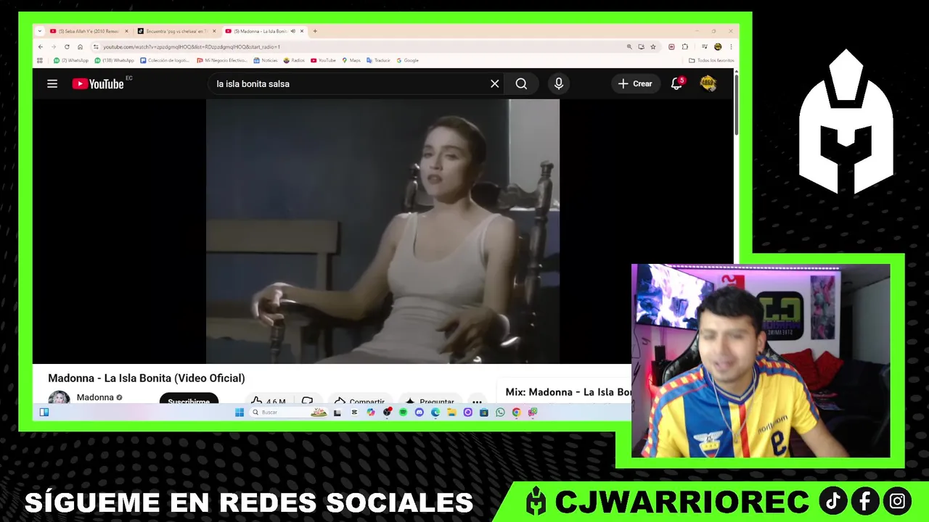929x522 pixels.
Task: Open page zoom magnifier in address bar
Action: click(x=629, y=46)
